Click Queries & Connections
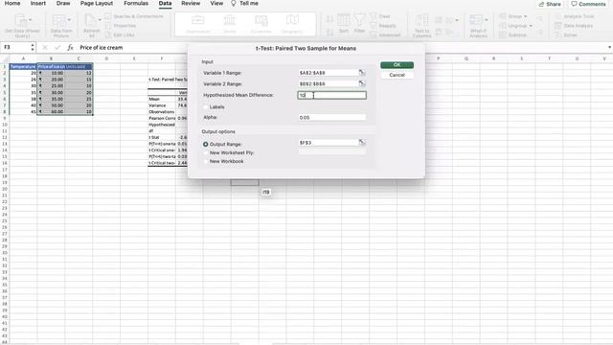 134,16
